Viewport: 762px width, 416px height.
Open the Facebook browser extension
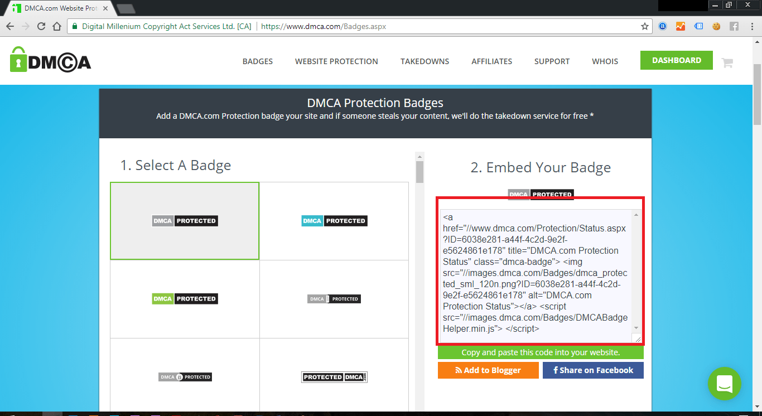point(734,26)
